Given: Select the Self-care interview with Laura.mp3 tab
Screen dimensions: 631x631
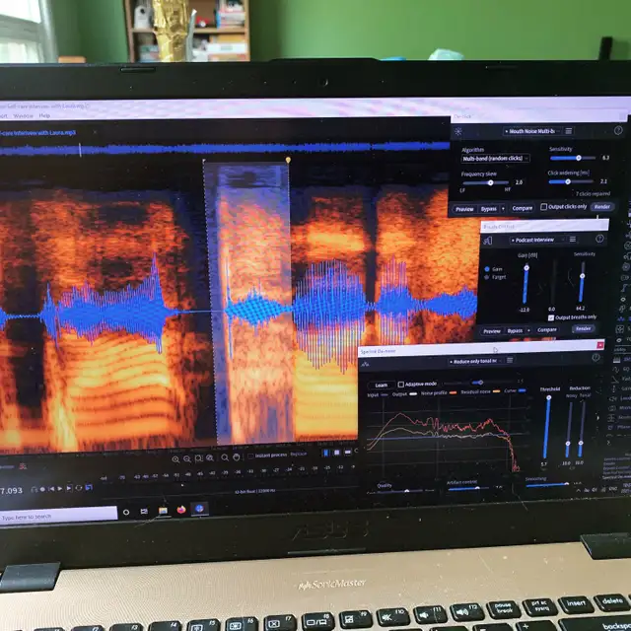Looking at the screenshot, I should [x=37, y=132].
